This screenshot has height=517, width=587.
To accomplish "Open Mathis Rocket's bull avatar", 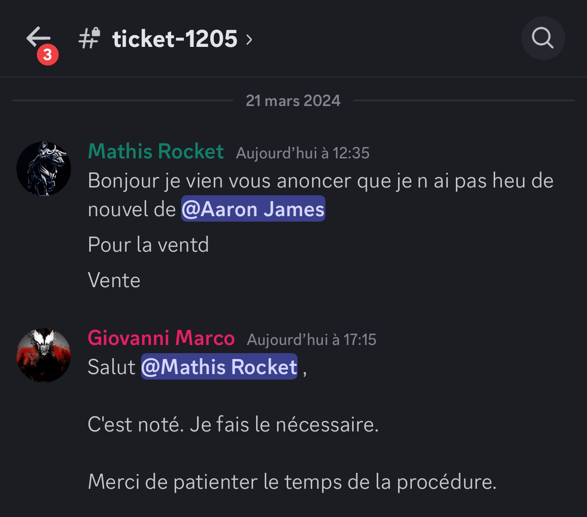I will click(x=44, y=168).
